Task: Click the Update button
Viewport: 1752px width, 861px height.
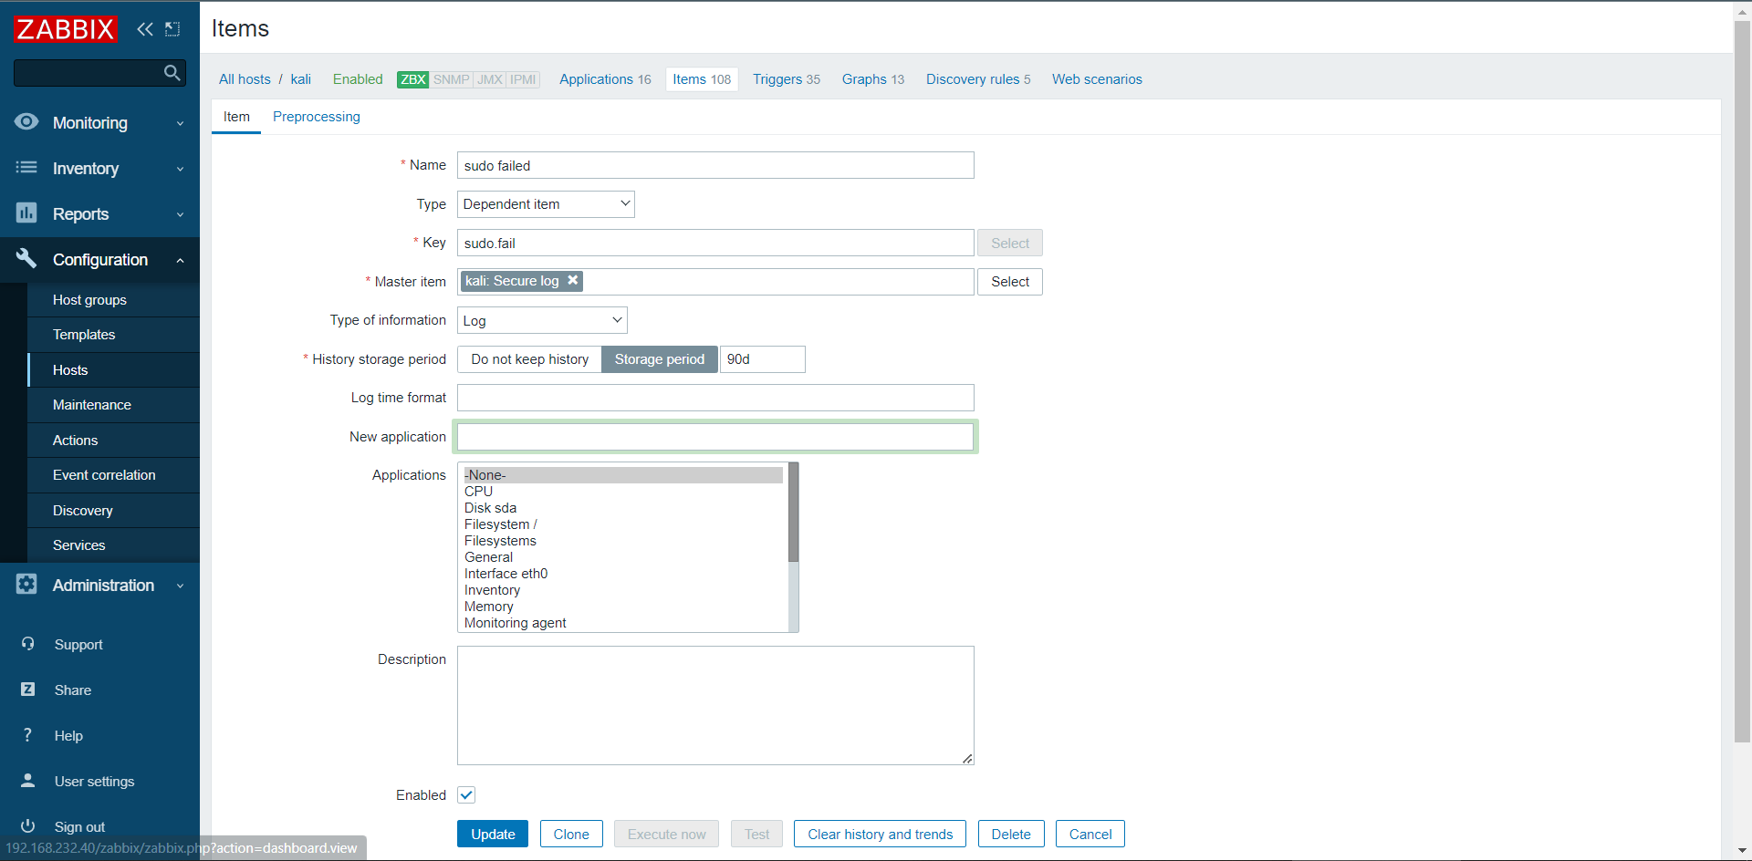Action: point(493,834)
